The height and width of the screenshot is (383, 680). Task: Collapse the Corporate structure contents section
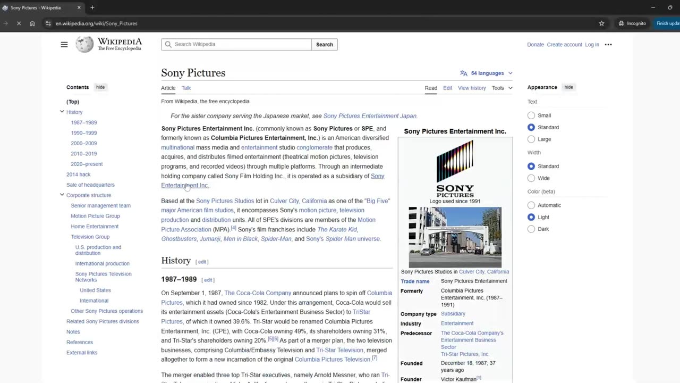pyautogui.click(x=62, y=195)
